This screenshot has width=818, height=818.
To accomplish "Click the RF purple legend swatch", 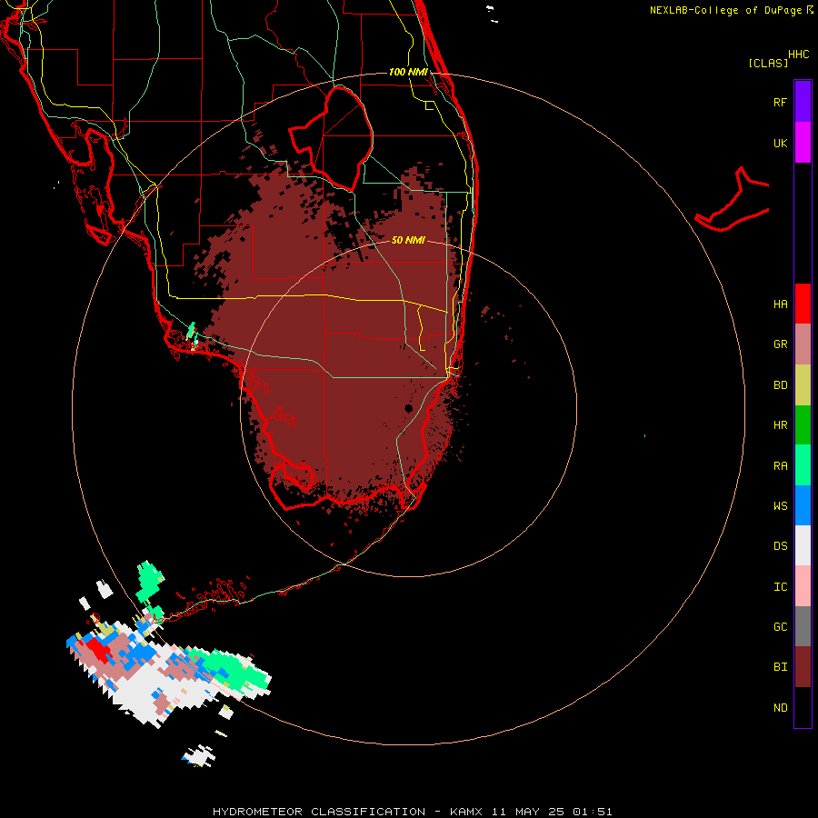I will (803, 101).
